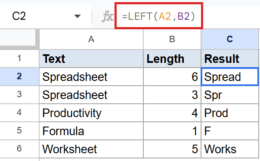Select the 'Formula' cell

tap(91, 131)
